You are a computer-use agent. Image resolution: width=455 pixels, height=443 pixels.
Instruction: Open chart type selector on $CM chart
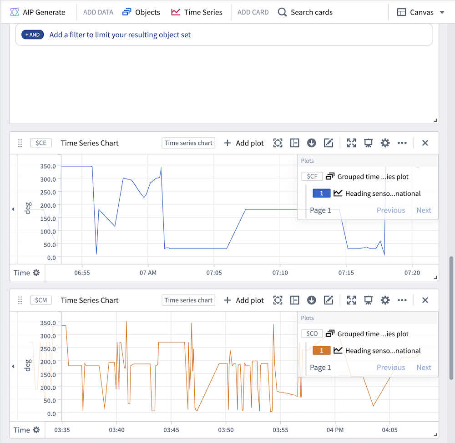pos(188,300)
